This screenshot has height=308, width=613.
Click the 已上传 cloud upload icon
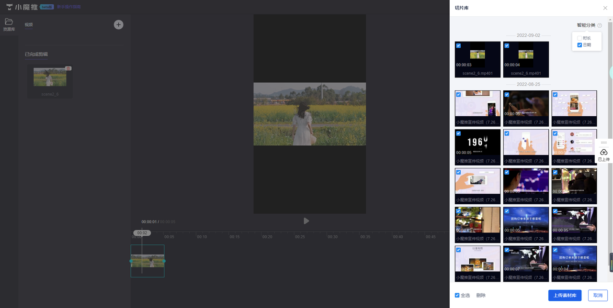[603, 152]
